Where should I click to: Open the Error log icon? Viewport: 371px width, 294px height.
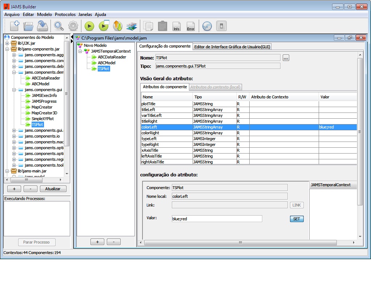[x=190, y=26]
